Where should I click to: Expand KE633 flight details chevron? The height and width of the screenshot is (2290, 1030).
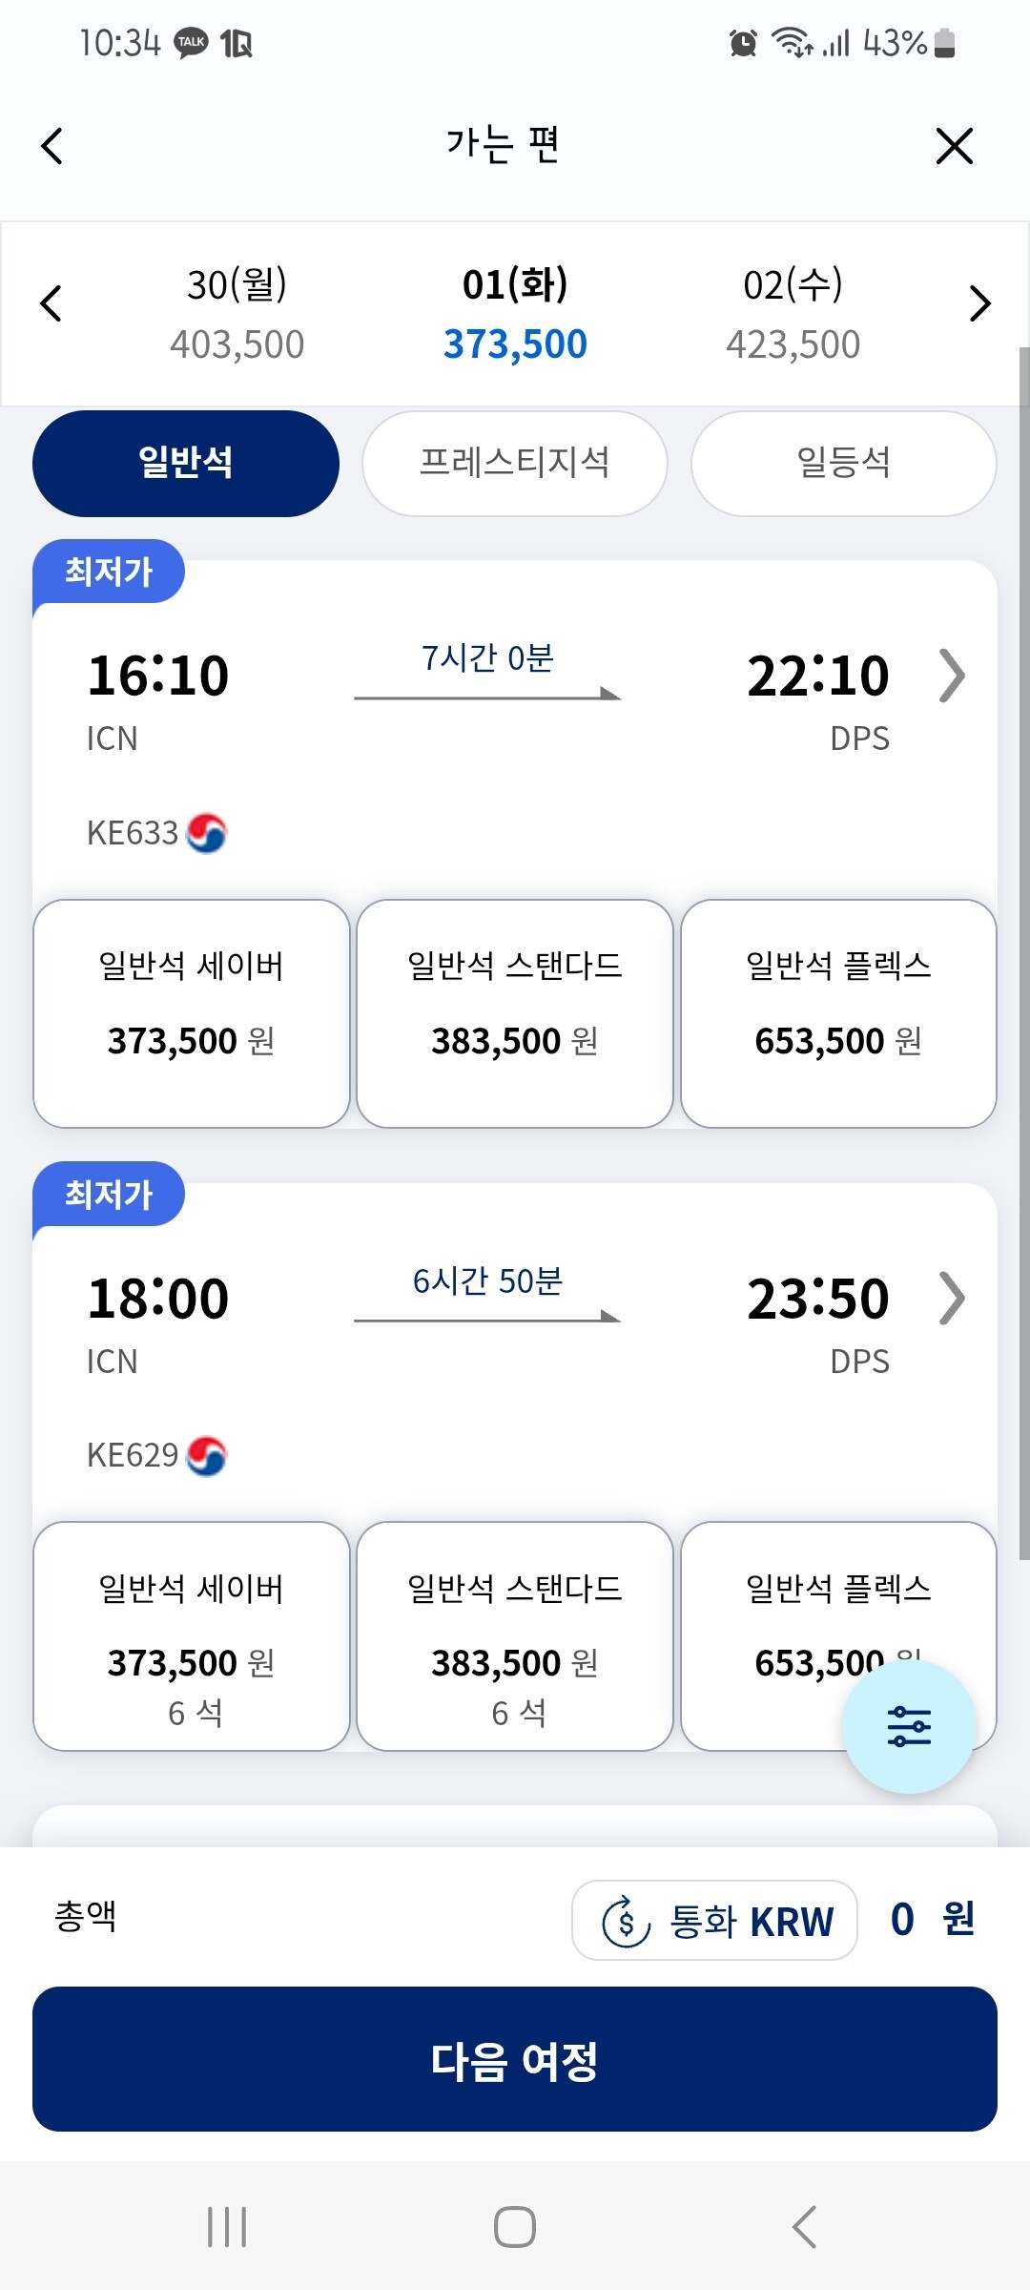952,676
